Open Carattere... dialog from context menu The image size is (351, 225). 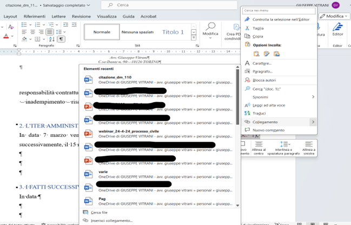(280, 63)
